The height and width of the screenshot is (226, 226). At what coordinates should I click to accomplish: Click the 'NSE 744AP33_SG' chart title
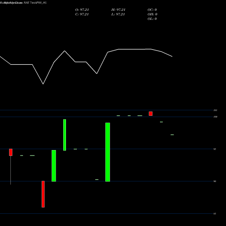coord(35,3)
